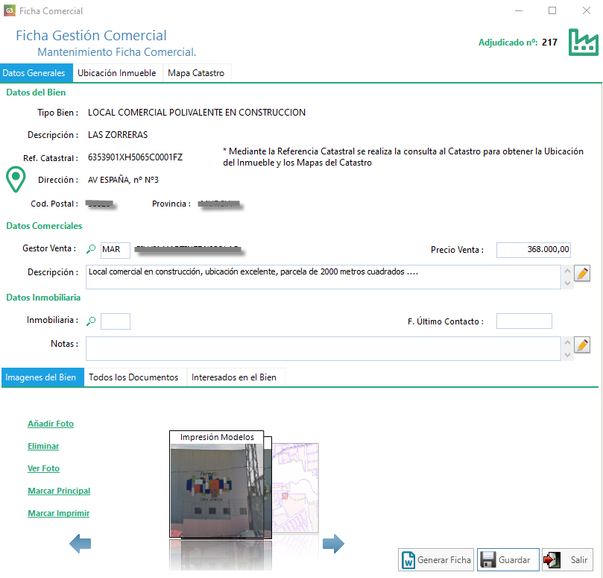
Task: Click the magnifier icon beside Gestor Venta
Action: click(x=91, y=249)
